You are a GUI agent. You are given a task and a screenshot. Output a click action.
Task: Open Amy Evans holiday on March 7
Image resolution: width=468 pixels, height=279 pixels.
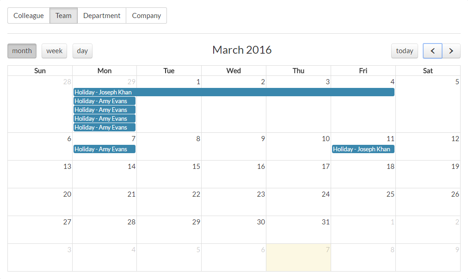pyautogui.click(x=105, y=149)
